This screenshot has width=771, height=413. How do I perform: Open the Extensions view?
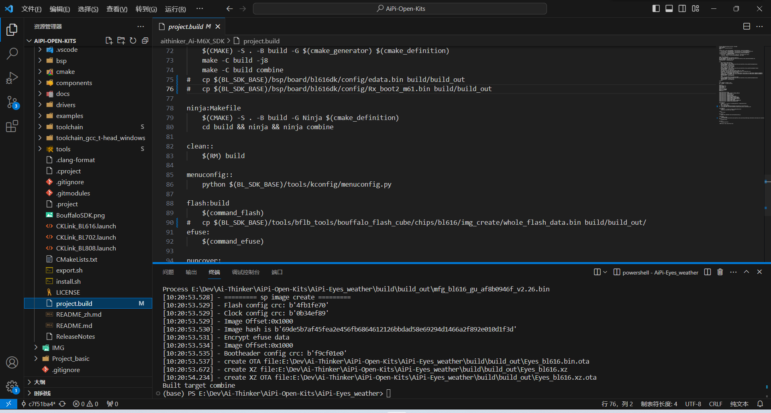pyautogui.click(x=12, y=126)
